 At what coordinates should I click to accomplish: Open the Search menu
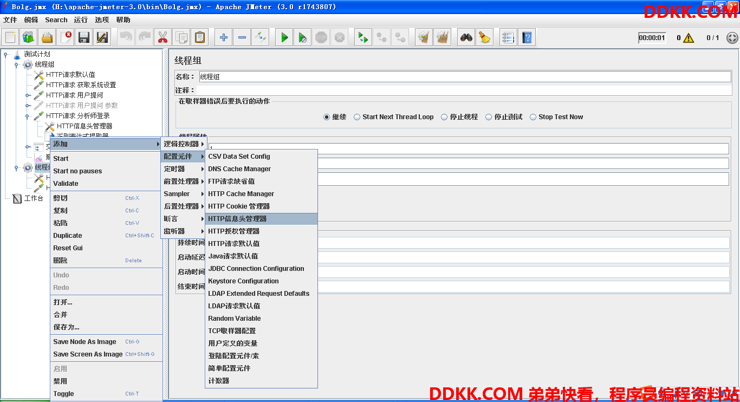click(x=56, y=20)
